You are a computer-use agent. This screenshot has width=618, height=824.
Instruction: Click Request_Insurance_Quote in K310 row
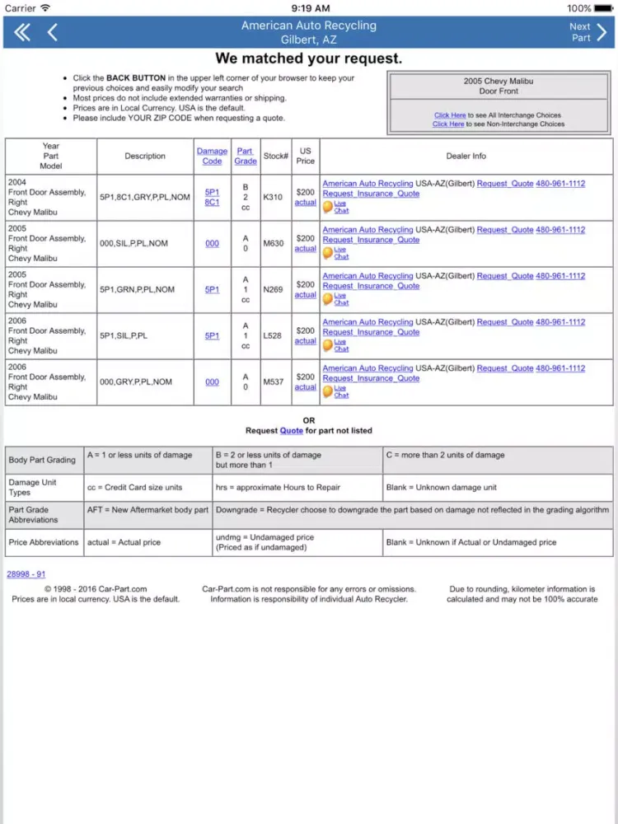pyautogui.click(x=371, y=194)
